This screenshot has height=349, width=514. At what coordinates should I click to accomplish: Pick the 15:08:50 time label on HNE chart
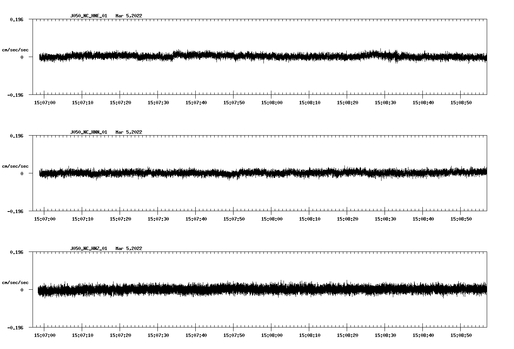click(461, 103)
